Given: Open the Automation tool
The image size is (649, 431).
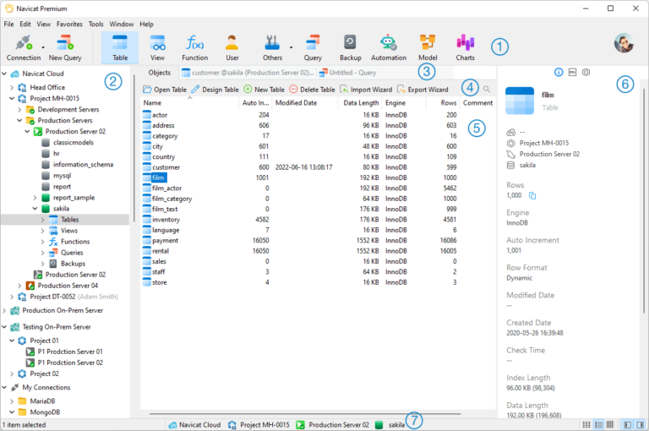Looking at the screenshot, I should 388,46.
